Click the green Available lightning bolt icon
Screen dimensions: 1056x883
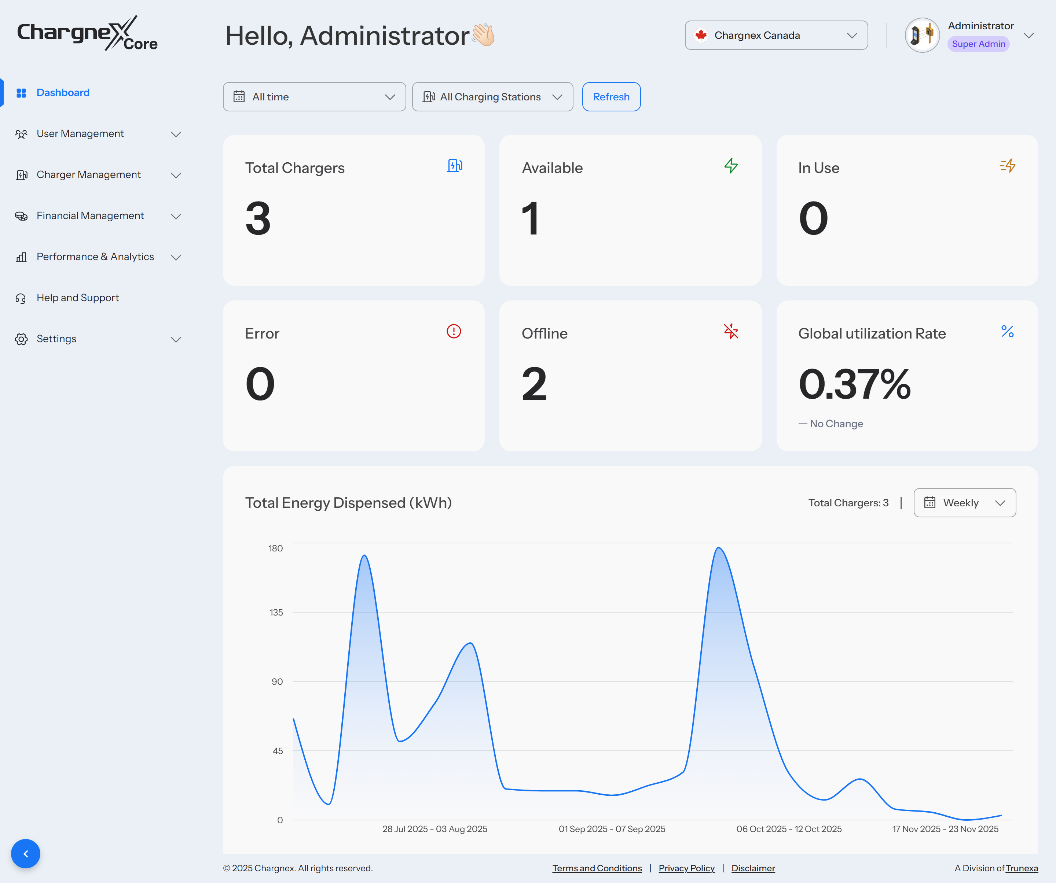point(731,166)
